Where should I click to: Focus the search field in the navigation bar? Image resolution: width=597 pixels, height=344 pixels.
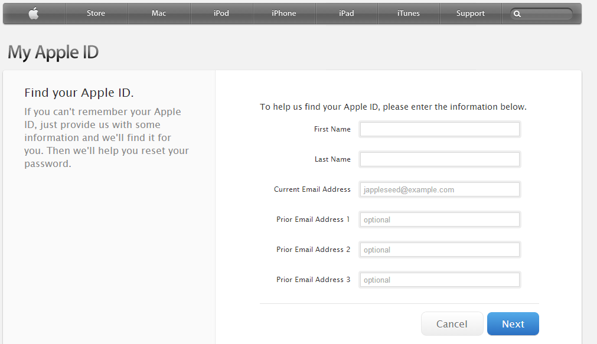pos(541,14)
